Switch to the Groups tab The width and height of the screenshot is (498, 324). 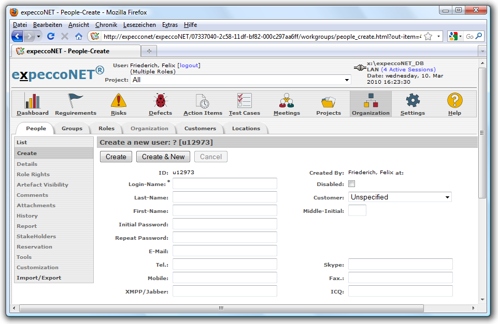pos(72,129)
